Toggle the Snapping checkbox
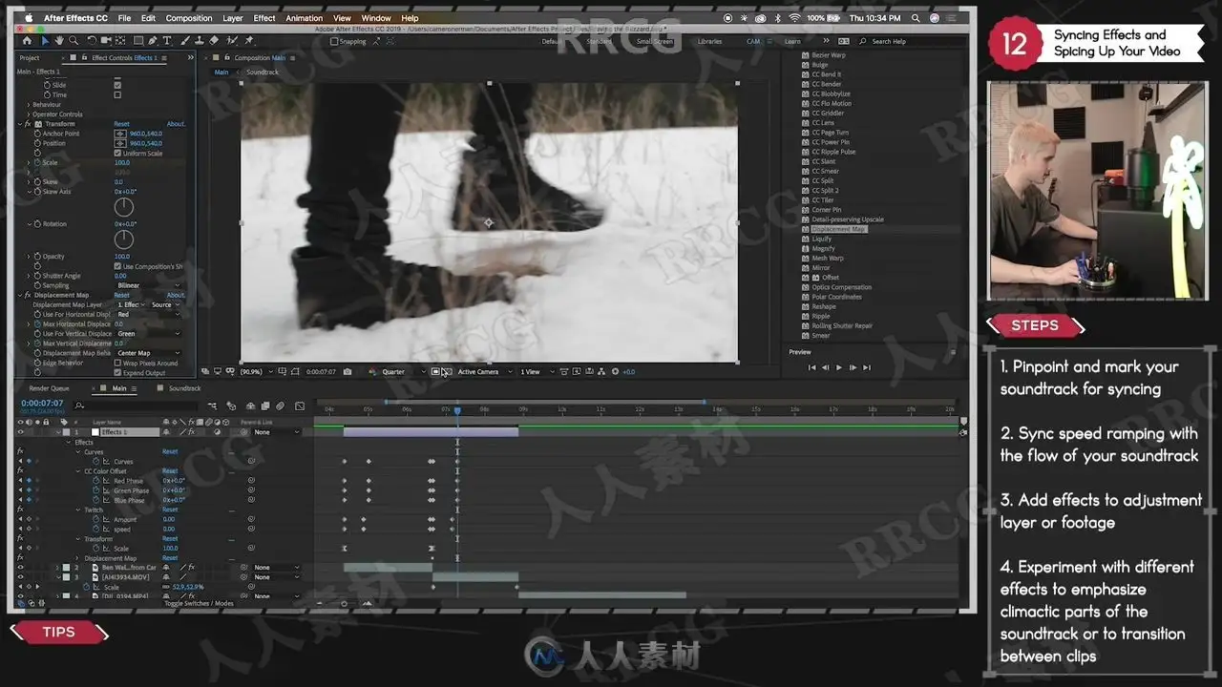Image resolution: width=1222 pixels, height=687 pixels. (x=334, y=41)
